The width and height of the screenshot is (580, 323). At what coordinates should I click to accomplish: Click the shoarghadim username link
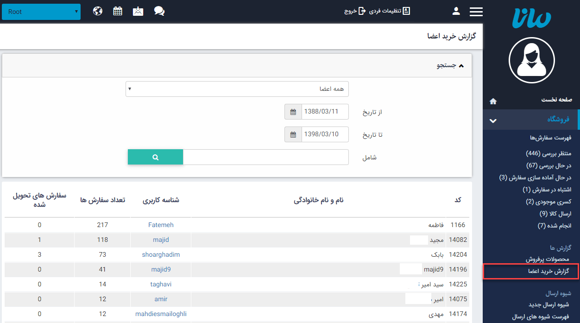(161, 254)
